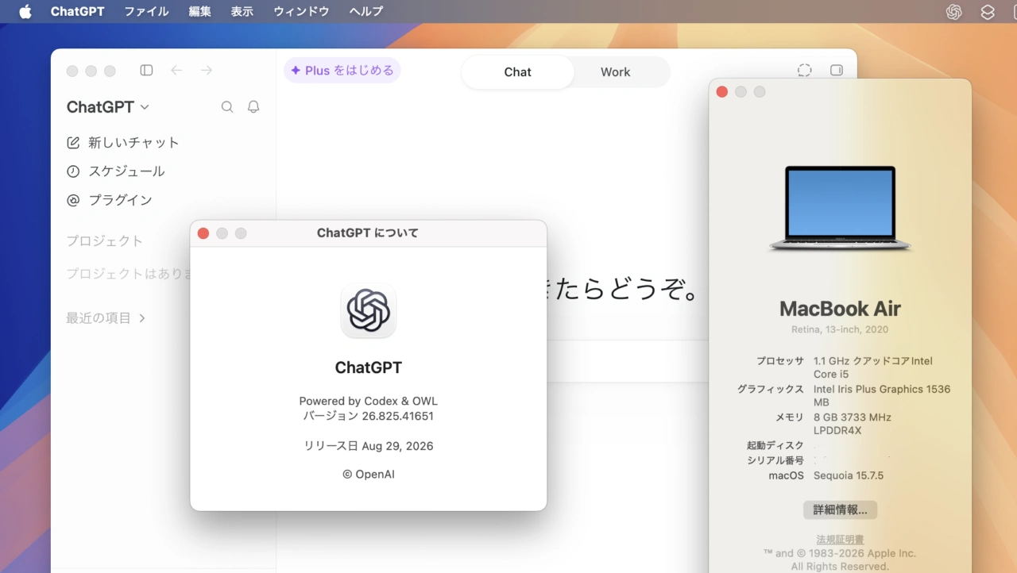Viewport: 1017px width, 573px height.
Task: Click the Intel Iris Plus Graphics value
Action: (x=882, y=396)
